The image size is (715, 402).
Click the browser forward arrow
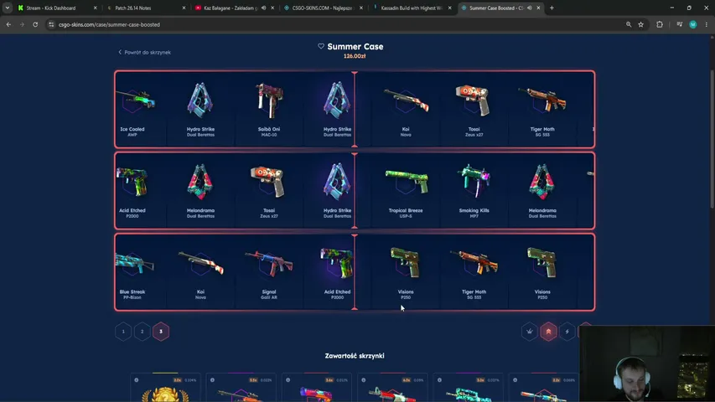[x=22, y=24]
